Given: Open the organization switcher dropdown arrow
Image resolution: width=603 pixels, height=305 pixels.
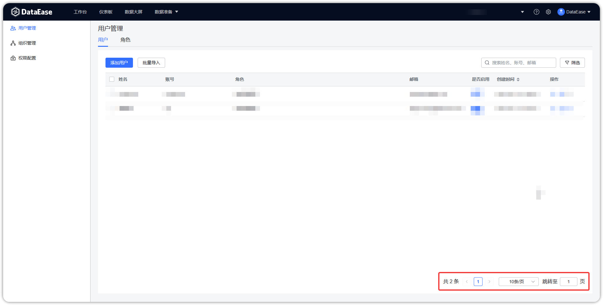Looking at the screenshot, I should 522,12.
